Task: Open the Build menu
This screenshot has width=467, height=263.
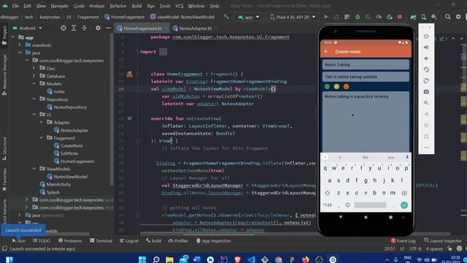Action: point(136,6)
